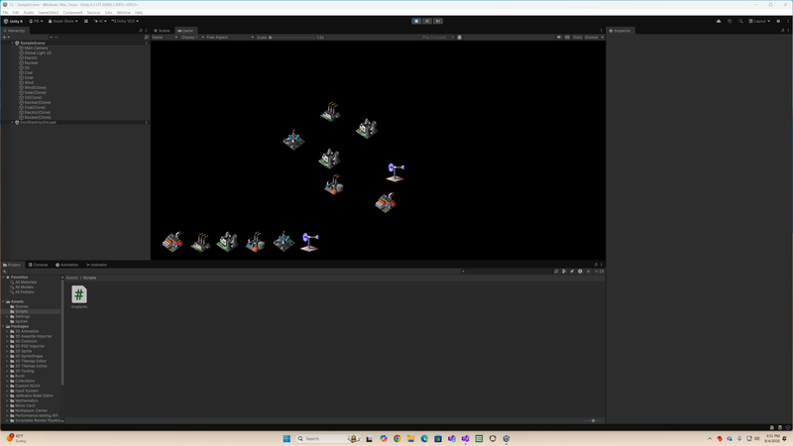Switch to the Scene tab
Viewport: 793px width, 446px height.
(x=162, y=31)
